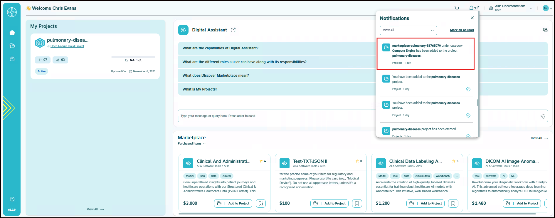The height and width of the screenshot is (218, 555).
Task: Expand the Purchased Items dropdown
Action: 191,144
